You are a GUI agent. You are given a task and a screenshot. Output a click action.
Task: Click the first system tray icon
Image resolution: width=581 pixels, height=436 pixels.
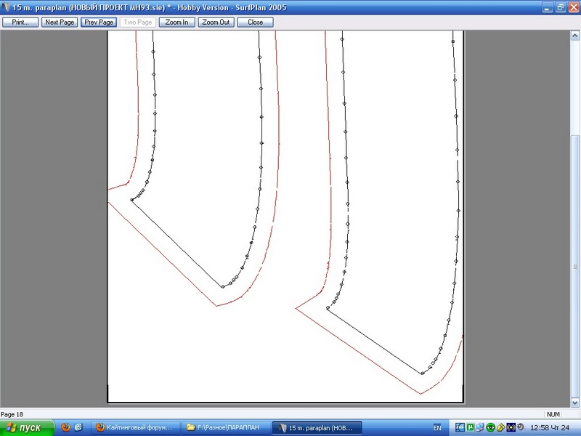tap(460, 428)
